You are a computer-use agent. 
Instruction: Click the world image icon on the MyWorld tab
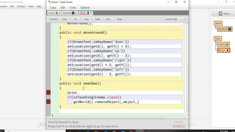pos(73,13)
